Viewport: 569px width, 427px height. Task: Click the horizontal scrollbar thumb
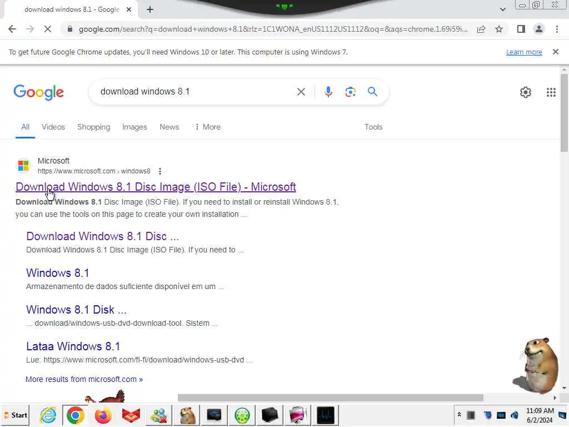point(330,398)
